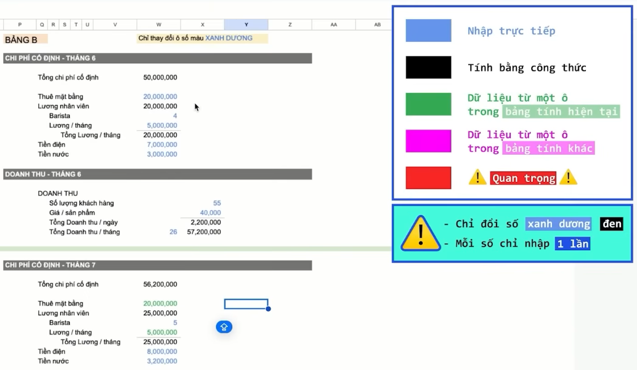This screenshot has width=637, height=370.
Task: Click the '1 lần' highlighted label
Action: [572, 243]
